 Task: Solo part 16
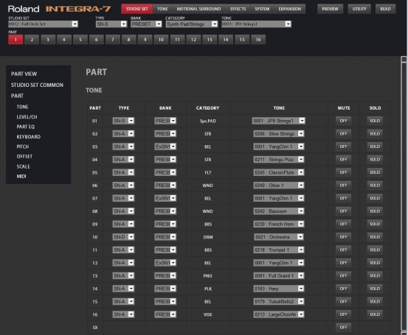[375, 314]
